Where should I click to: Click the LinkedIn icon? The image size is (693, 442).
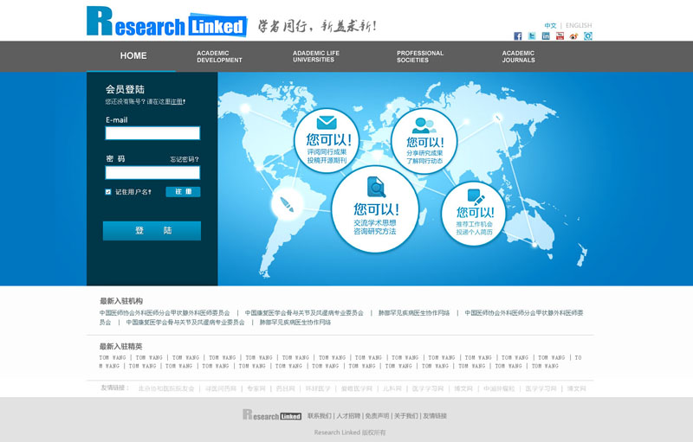(x=546, y=36)
